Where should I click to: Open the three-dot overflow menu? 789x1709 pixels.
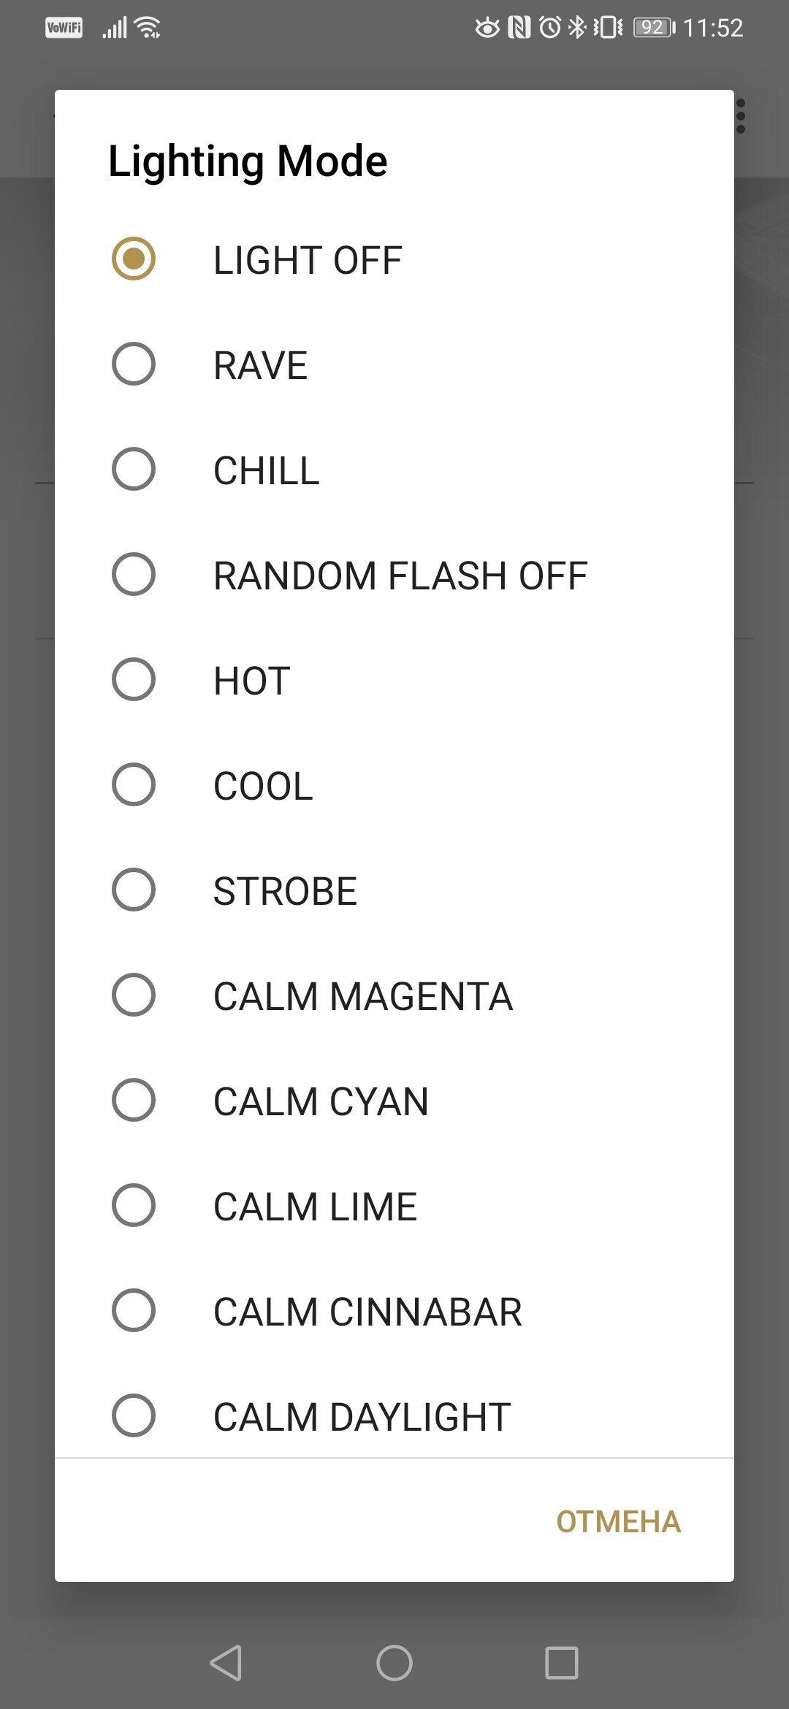741,117
